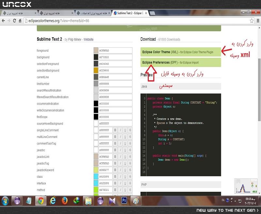
Task: Click the javadocKeyword green swatch
Action: point(96,170)
